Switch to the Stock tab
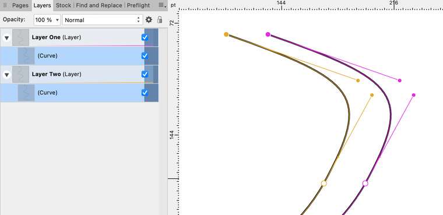 point(64,5)
